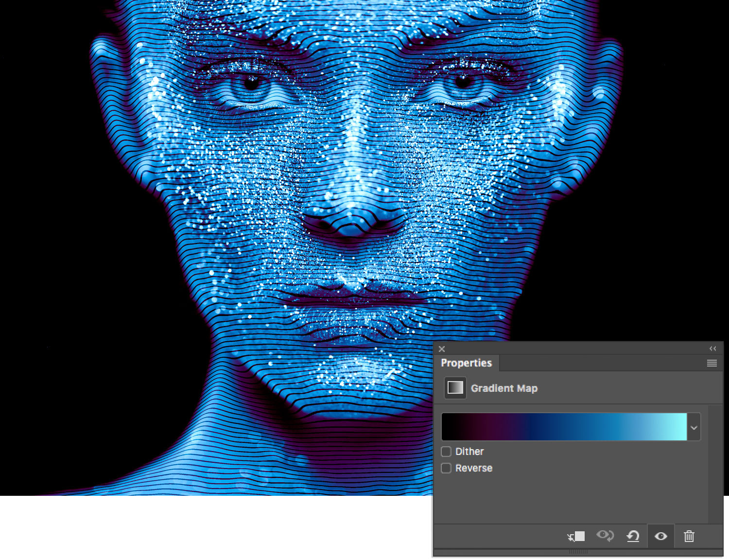Open the gradient presets dropdown chevron
This screenshot has width=729, height=559.
tap(694, 427)
